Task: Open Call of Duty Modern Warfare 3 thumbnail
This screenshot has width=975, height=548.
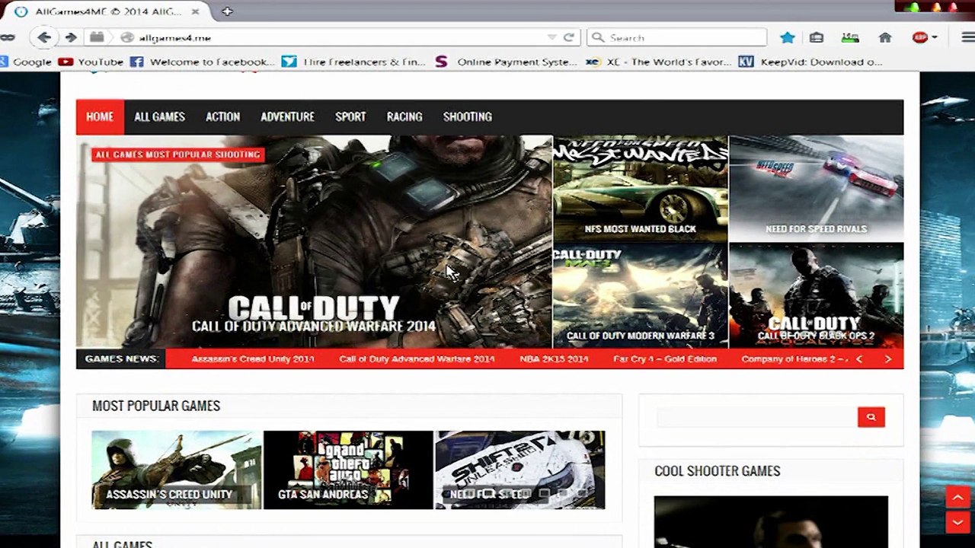Action: (641, 295)
